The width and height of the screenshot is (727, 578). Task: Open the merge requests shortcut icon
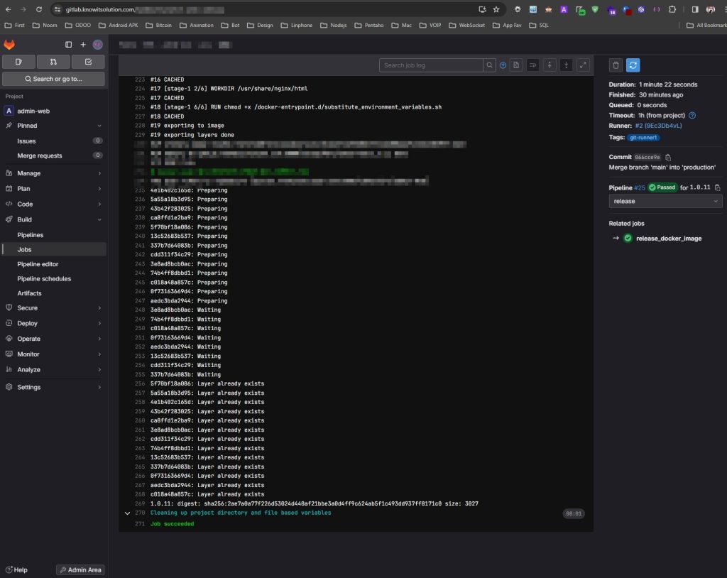pos(53,62)
